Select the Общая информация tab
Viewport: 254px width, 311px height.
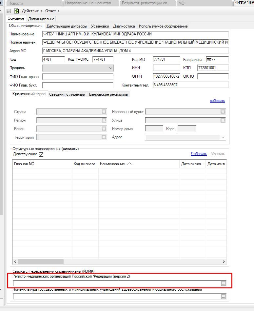click(x=26, y=26)
